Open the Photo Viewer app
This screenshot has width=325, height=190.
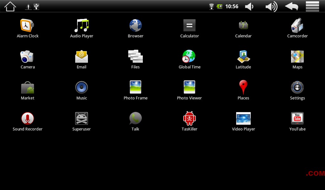pyautogui.click(x=189, y=87)
